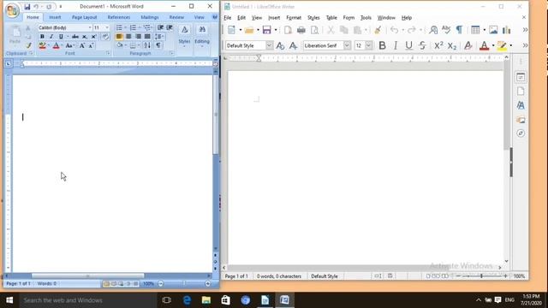The width and height of the screenshot is (548, 308).
Task: Toggle Align Left in Word's Paragraph group
Action: click(119, 36)
